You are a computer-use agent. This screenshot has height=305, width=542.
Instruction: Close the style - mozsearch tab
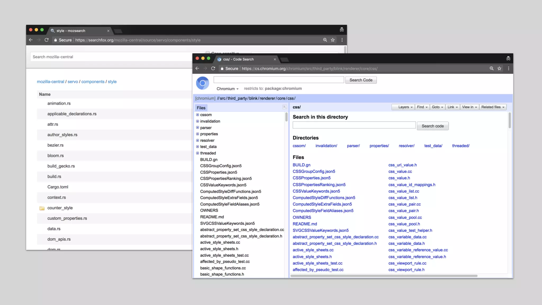(x=108, y=31)
